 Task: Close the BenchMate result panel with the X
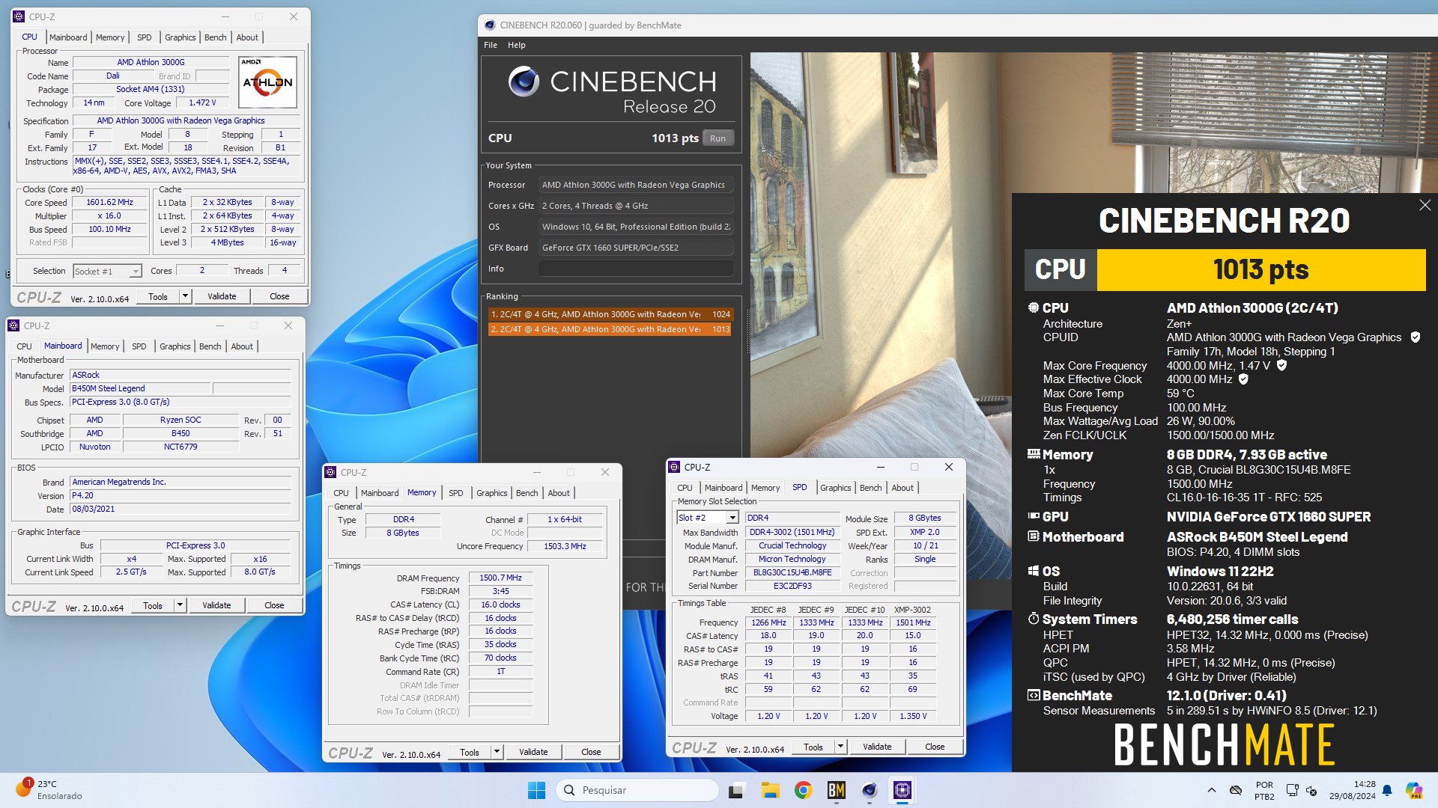click(x=1425, y=205)
